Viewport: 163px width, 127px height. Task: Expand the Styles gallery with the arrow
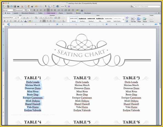pos(123,19)
